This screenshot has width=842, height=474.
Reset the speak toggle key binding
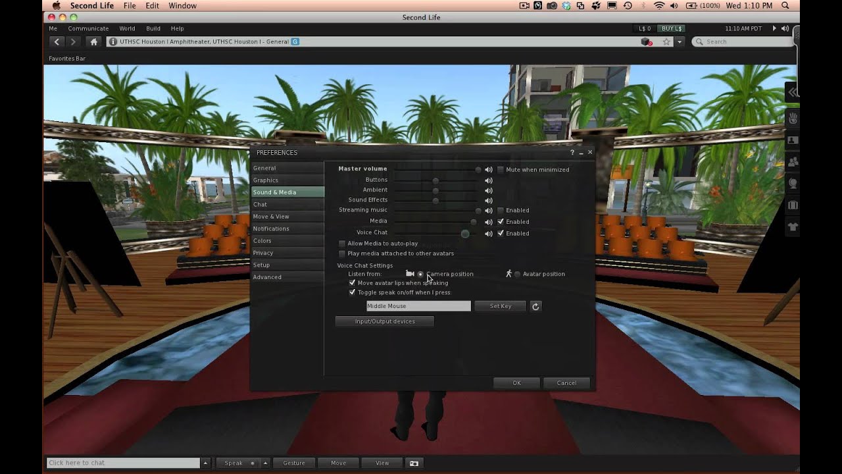tap(535, 306)
